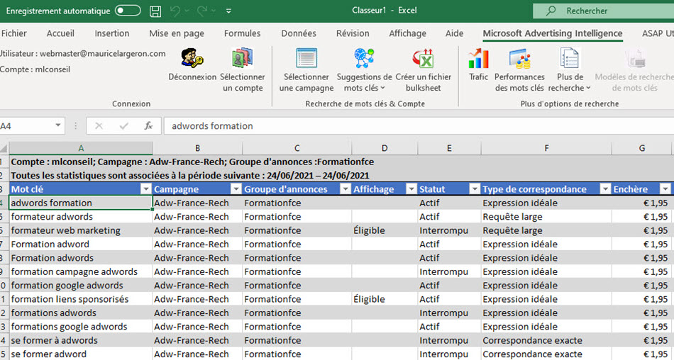674x360 pixels.
Task: Select cell formations google adwords
Action: (81, 327)
